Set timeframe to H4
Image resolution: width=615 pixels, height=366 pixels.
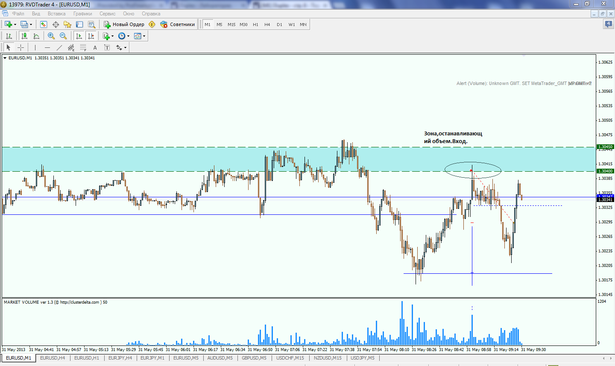click(267, 24)
